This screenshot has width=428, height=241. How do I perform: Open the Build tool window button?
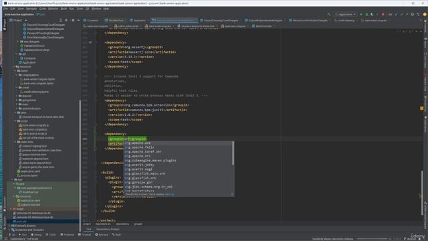116,235
